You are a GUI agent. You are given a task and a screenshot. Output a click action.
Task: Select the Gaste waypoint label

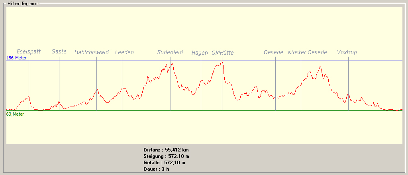pyautogui.click(x=59, y=52)
